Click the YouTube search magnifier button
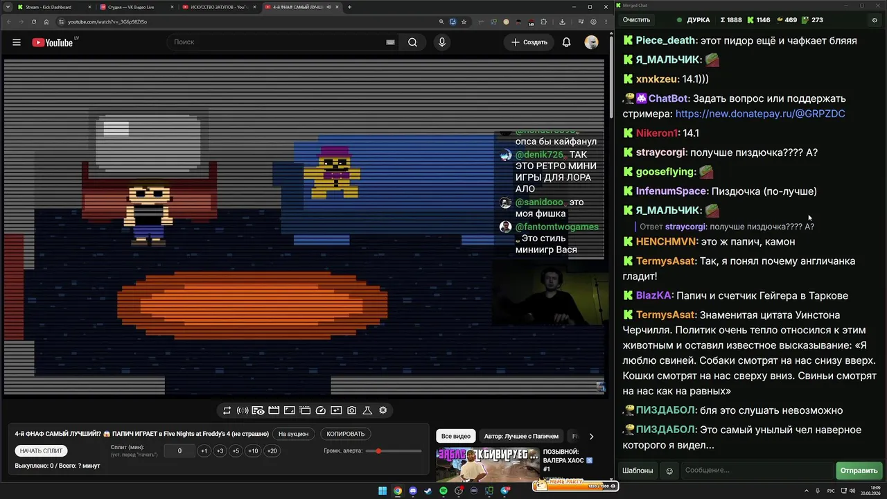Image resolution: width=887 pixels, height=499 pixels. pos(412,42)
